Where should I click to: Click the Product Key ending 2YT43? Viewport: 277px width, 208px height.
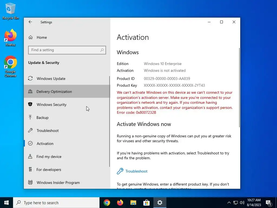coord(174,85)
